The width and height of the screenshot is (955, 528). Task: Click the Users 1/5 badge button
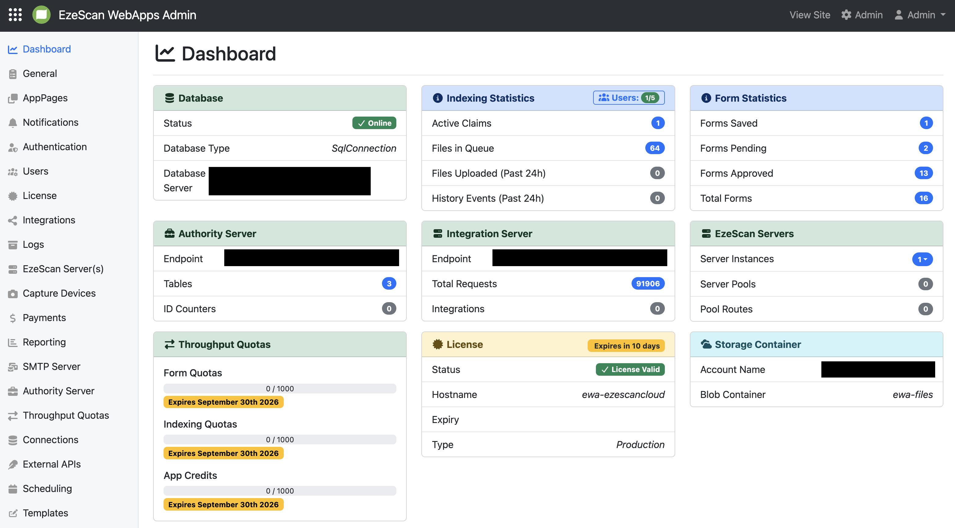tap(629, 98)
